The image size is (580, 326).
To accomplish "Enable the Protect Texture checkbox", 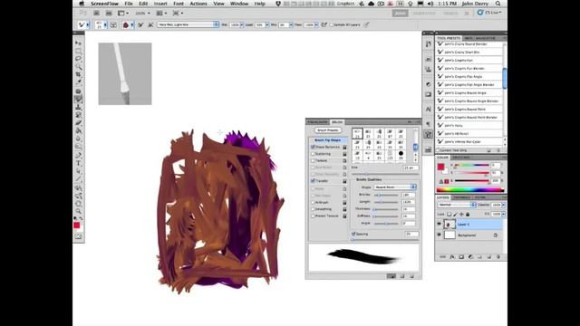I will point(313,216).
